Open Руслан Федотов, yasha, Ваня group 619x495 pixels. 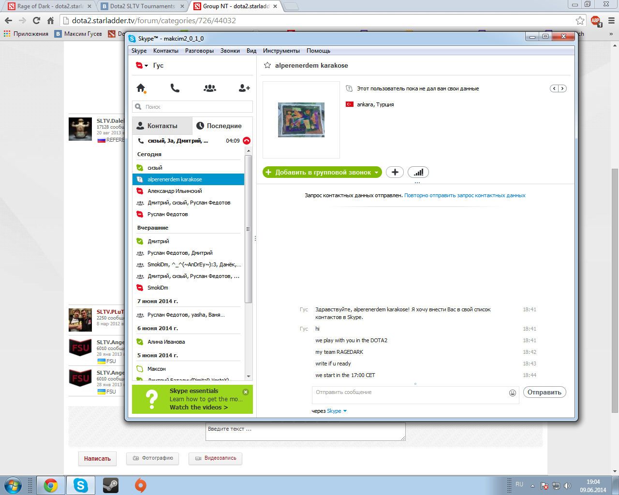pos(188,315)
